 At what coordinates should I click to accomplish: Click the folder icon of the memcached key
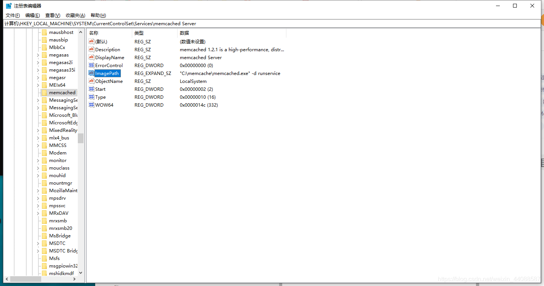point(45,92)
